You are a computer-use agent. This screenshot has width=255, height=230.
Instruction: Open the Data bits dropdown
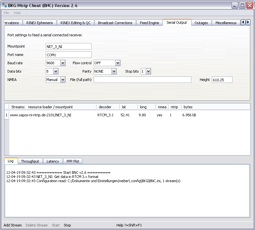(56, 71)
